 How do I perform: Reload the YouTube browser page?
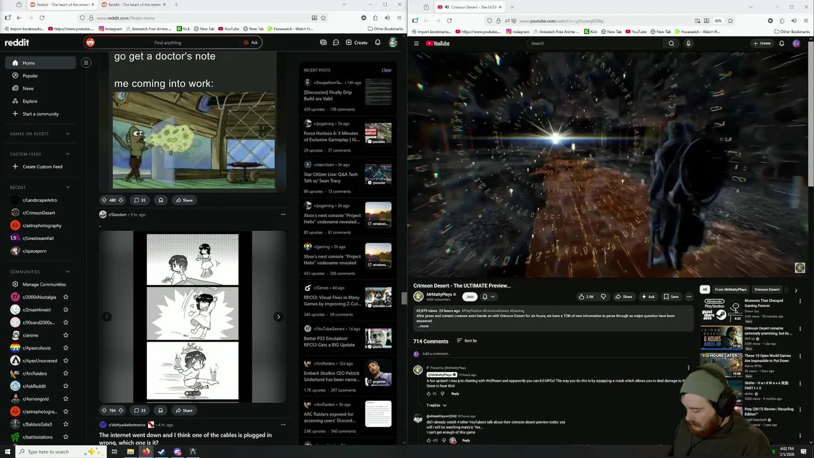click(x=449, y=20)
